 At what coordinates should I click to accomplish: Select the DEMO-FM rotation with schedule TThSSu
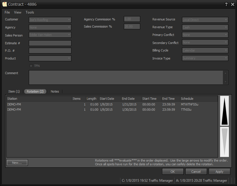click(x=112, y=110)
